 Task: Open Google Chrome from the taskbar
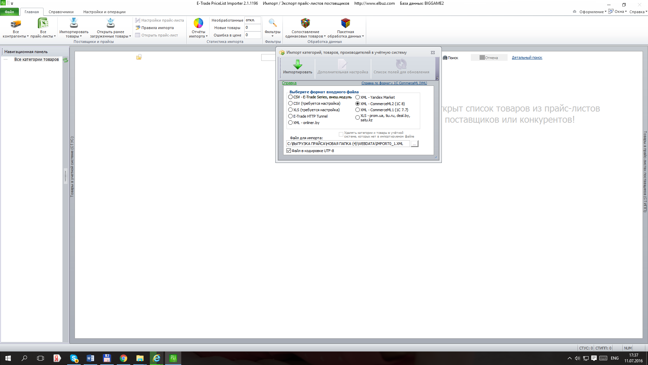[123, 358]
